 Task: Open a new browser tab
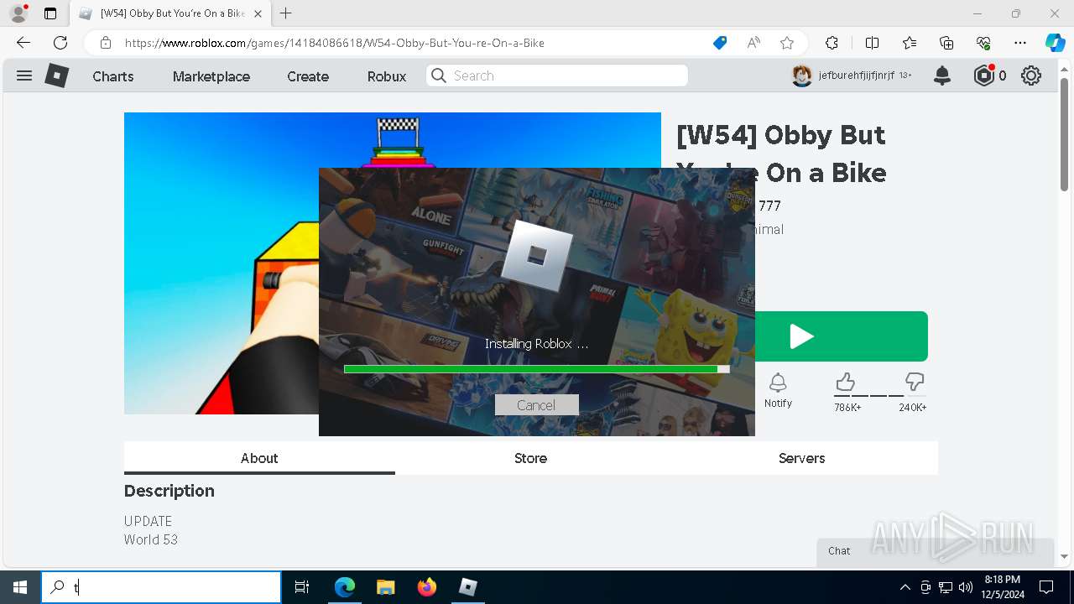click(x=286, y=13)
